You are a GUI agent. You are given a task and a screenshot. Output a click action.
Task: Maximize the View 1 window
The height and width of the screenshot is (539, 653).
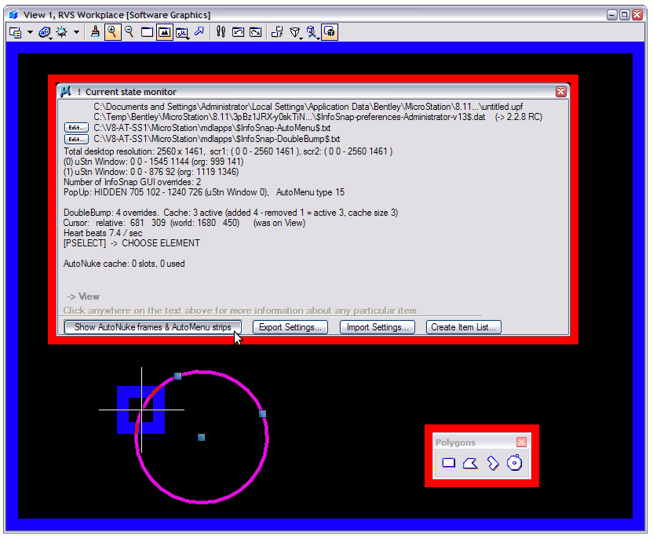point(624,15)
